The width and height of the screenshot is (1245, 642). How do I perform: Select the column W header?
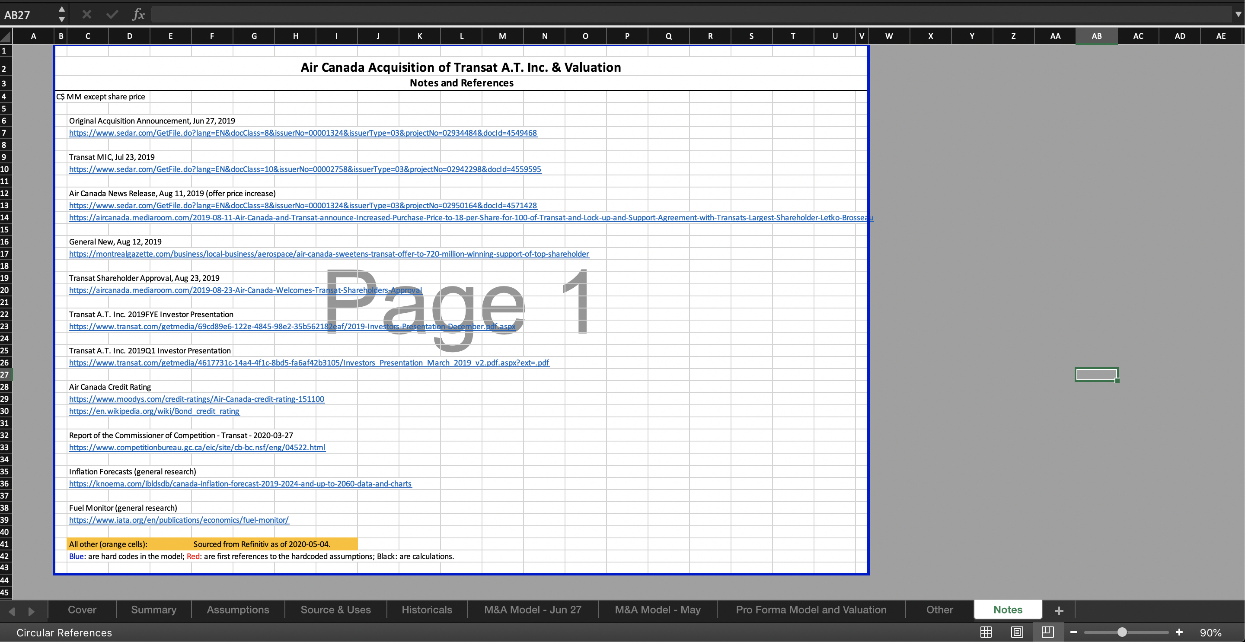(x=889, y=36)
